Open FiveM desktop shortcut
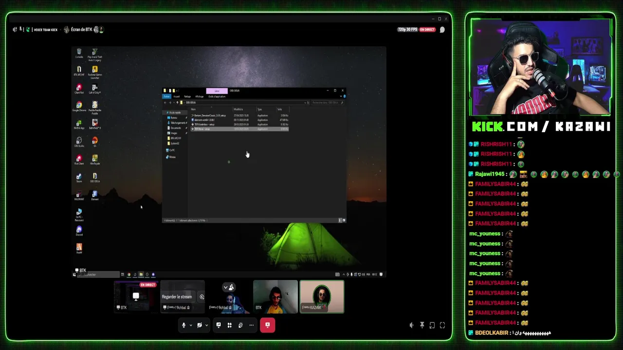 coord(79,248)
